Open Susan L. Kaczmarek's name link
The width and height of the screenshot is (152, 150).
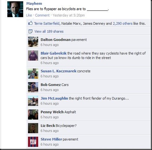tap(58, 71)
